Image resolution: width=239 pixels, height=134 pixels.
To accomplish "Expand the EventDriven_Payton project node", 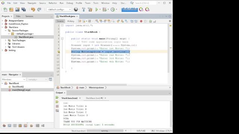I will [x=2, y=24].
